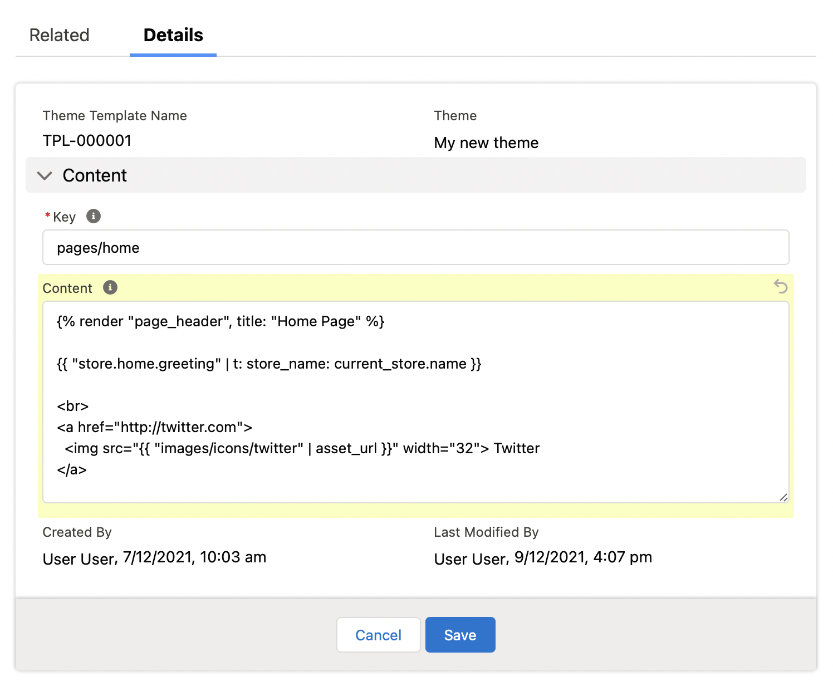Click the "Created By" label
The image size is (833, 696).
[77, 532]
